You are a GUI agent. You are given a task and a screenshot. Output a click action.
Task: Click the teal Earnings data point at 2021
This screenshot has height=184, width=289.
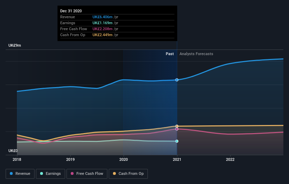pyautogui.click(x=177, y=141)
